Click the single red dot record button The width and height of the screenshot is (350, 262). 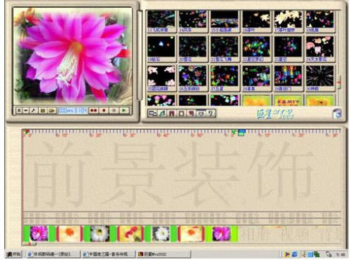pos(104,110)
